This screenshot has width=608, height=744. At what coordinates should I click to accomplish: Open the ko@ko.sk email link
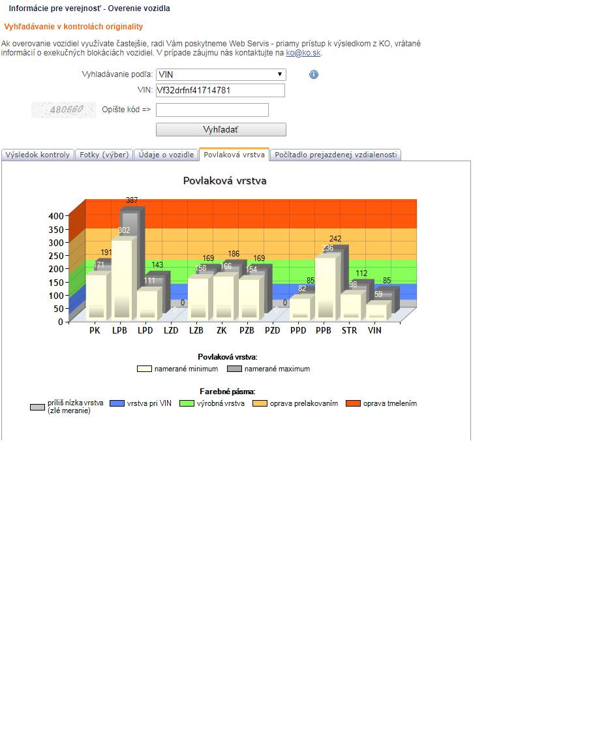tap(303, 53)
